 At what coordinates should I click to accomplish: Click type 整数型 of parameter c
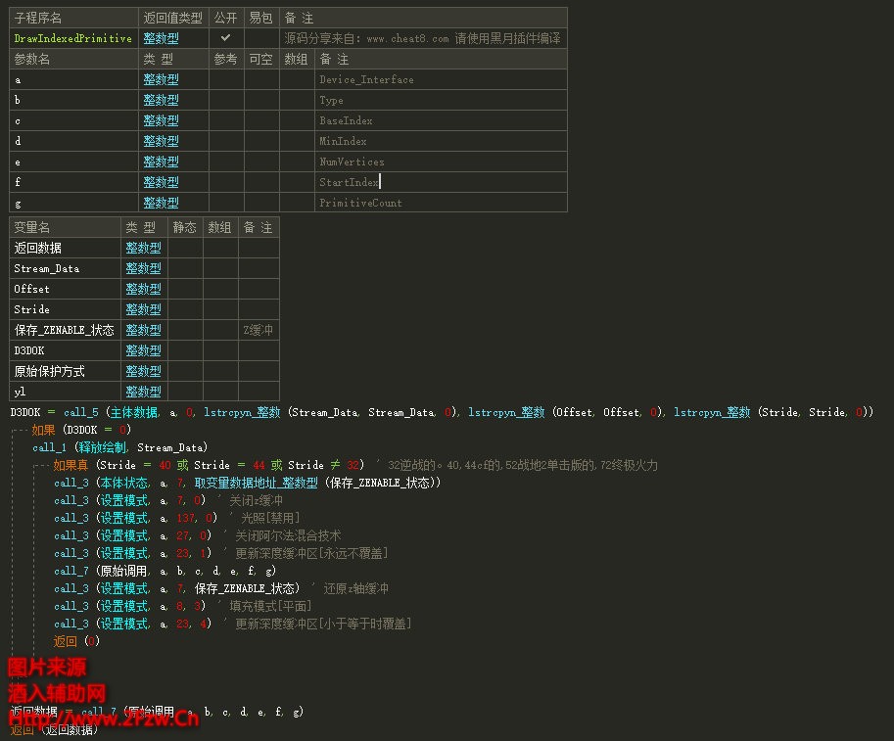[161, 120]
